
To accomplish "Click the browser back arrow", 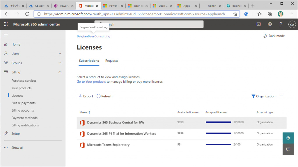I will click(7, 14).
